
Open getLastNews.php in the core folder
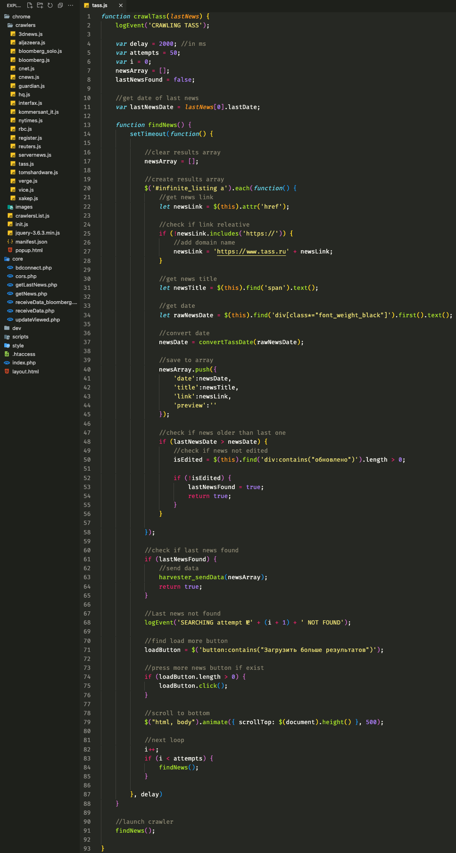point(36,285)
